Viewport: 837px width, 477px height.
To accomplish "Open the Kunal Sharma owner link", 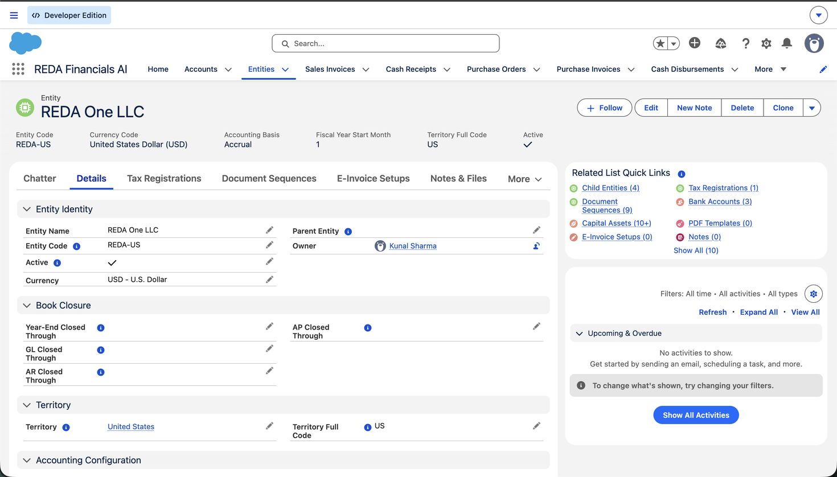I will [x=413, y=246].
